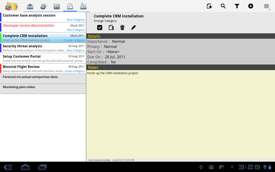Open the Gmail notification icon
The height and width of the screenshot is (172, 275).
pos(211,167)
